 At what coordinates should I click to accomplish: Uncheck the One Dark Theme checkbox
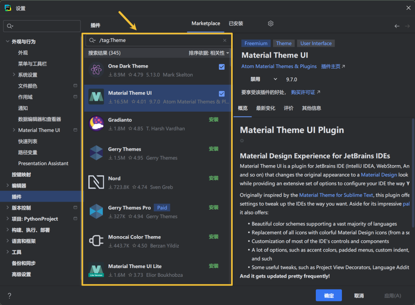click(222, 67)
